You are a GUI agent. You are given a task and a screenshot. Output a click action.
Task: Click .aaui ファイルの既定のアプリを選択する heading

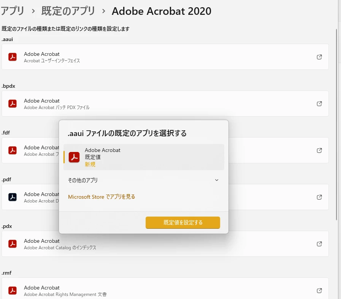click(127, 133)
